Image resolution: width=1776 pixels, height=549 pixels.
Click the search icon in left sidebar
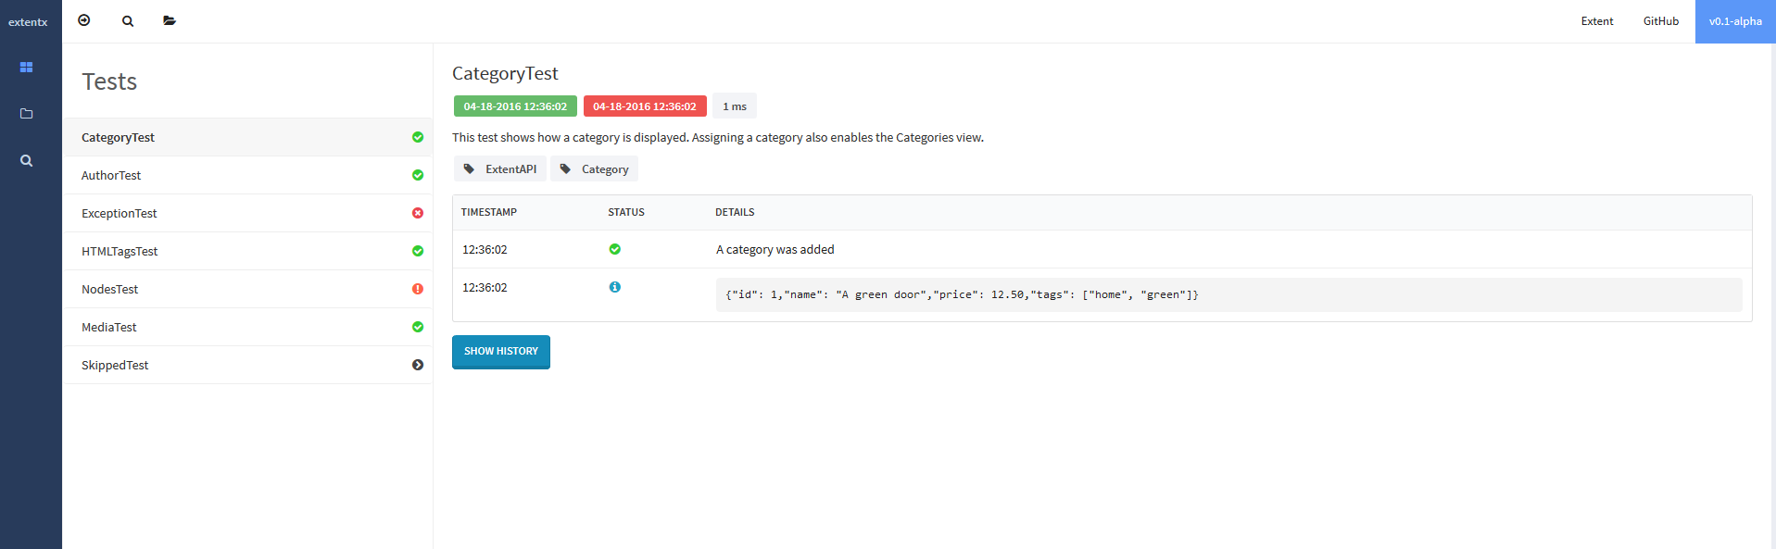point(26,160)
